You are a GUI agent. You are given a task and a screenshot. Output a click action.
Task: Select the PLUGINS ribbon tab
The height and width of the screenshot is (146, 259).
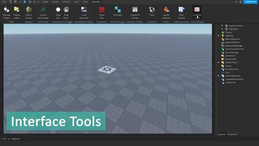[x=96, y=2]
